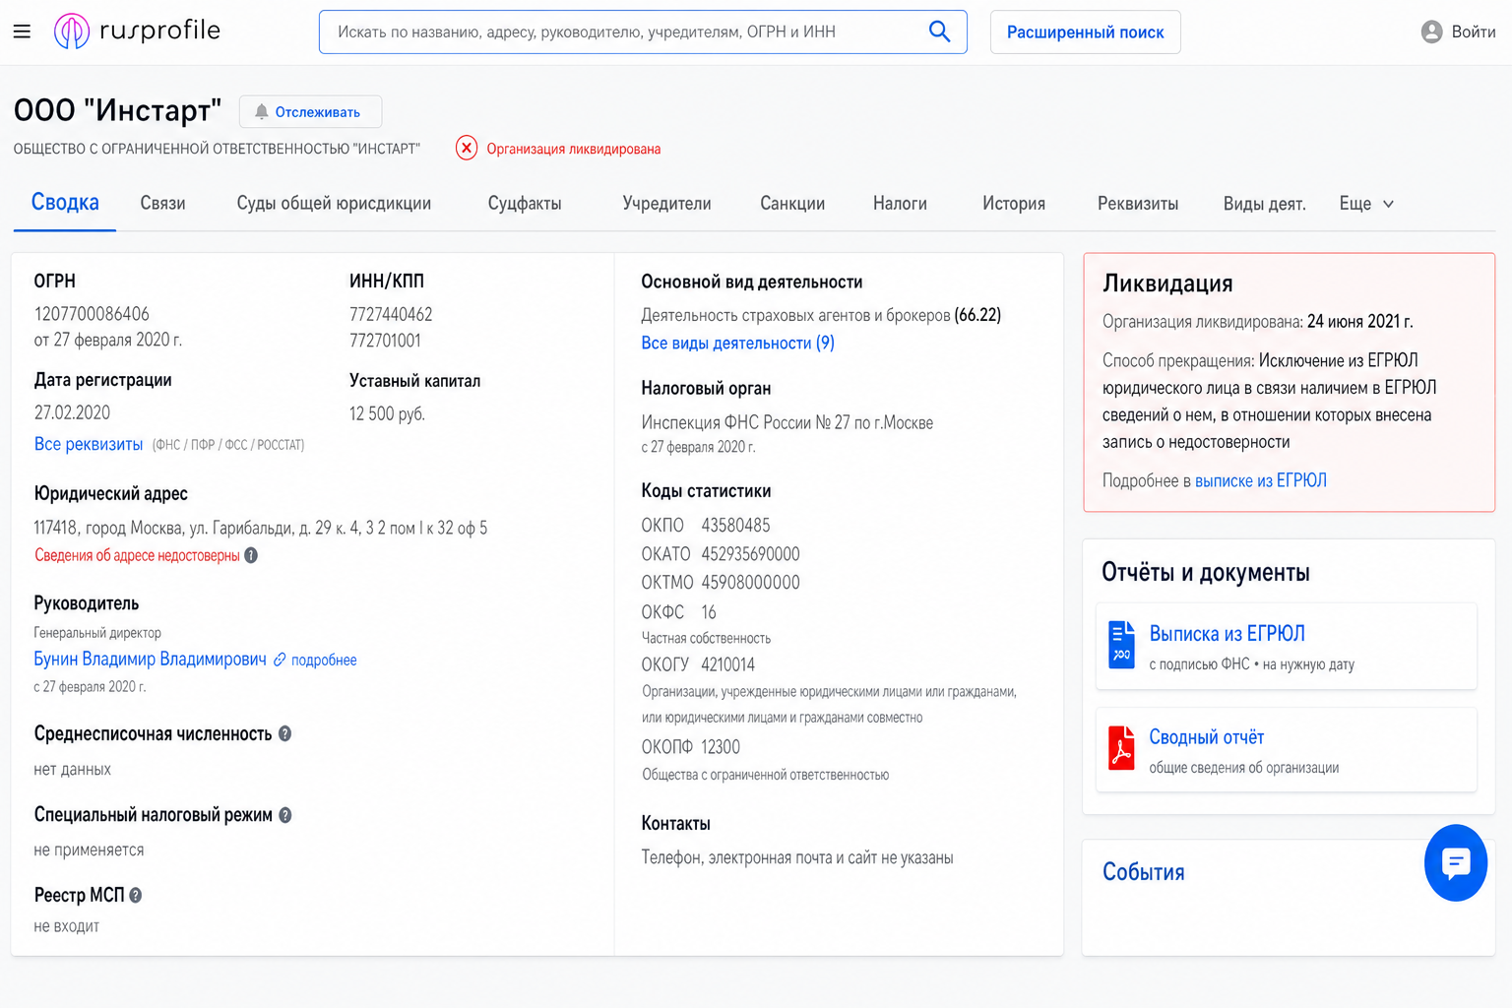Screen dimensions: 1512x1008
Task: Click the Отслеживать button
Action: tap(310, 111)
